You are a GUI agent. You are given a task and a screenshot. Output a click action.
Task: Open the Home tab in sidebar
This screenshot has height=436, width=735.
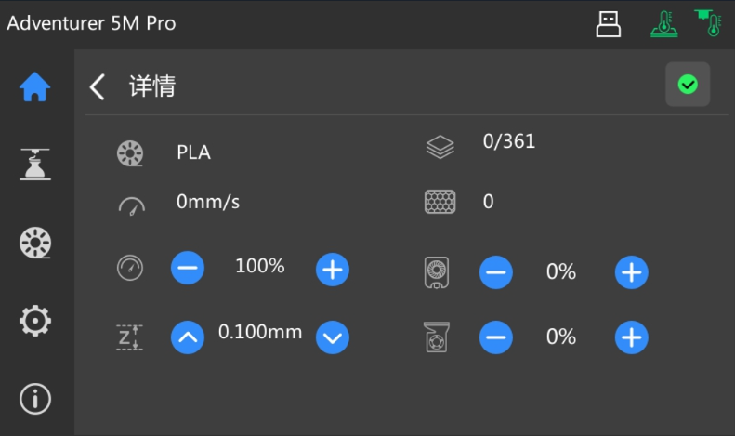pos(35,86)
